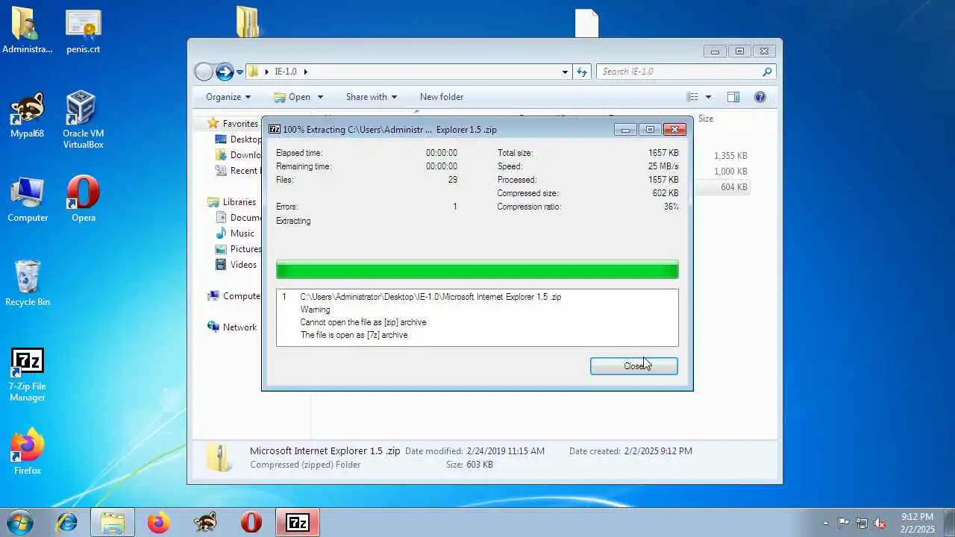
Task: Click the zip file icon in details pane
Action: [x=219, y=457]
